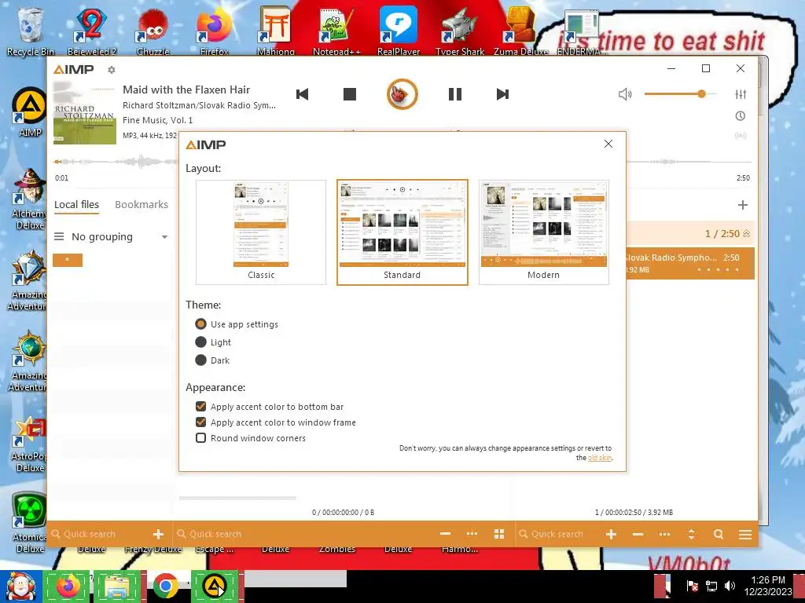Open the equalizer sliders icon
This screenshot has width=805, height=603.
pyautogui.click(x=741, y=94)
